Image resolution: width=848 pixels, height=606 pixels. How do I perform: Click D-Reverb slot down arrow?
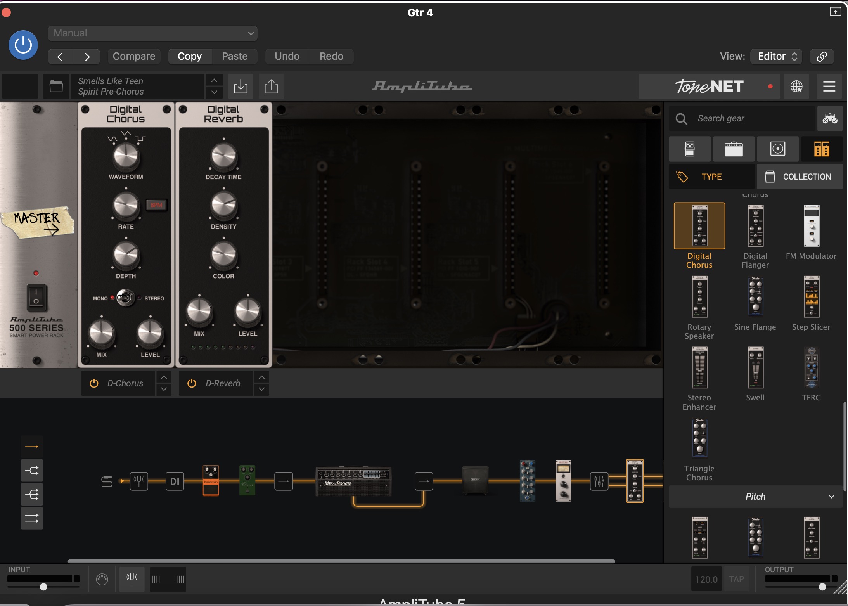pos(262,389)
